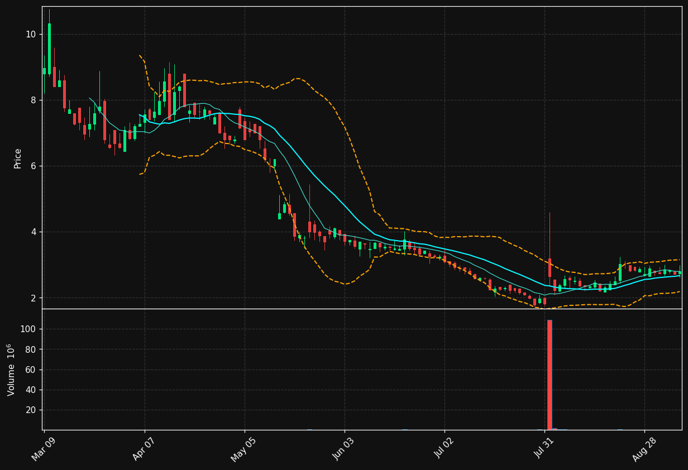Click the Apr 07 date label
This screenshot has height=470, width=688.
click(144, 449)
